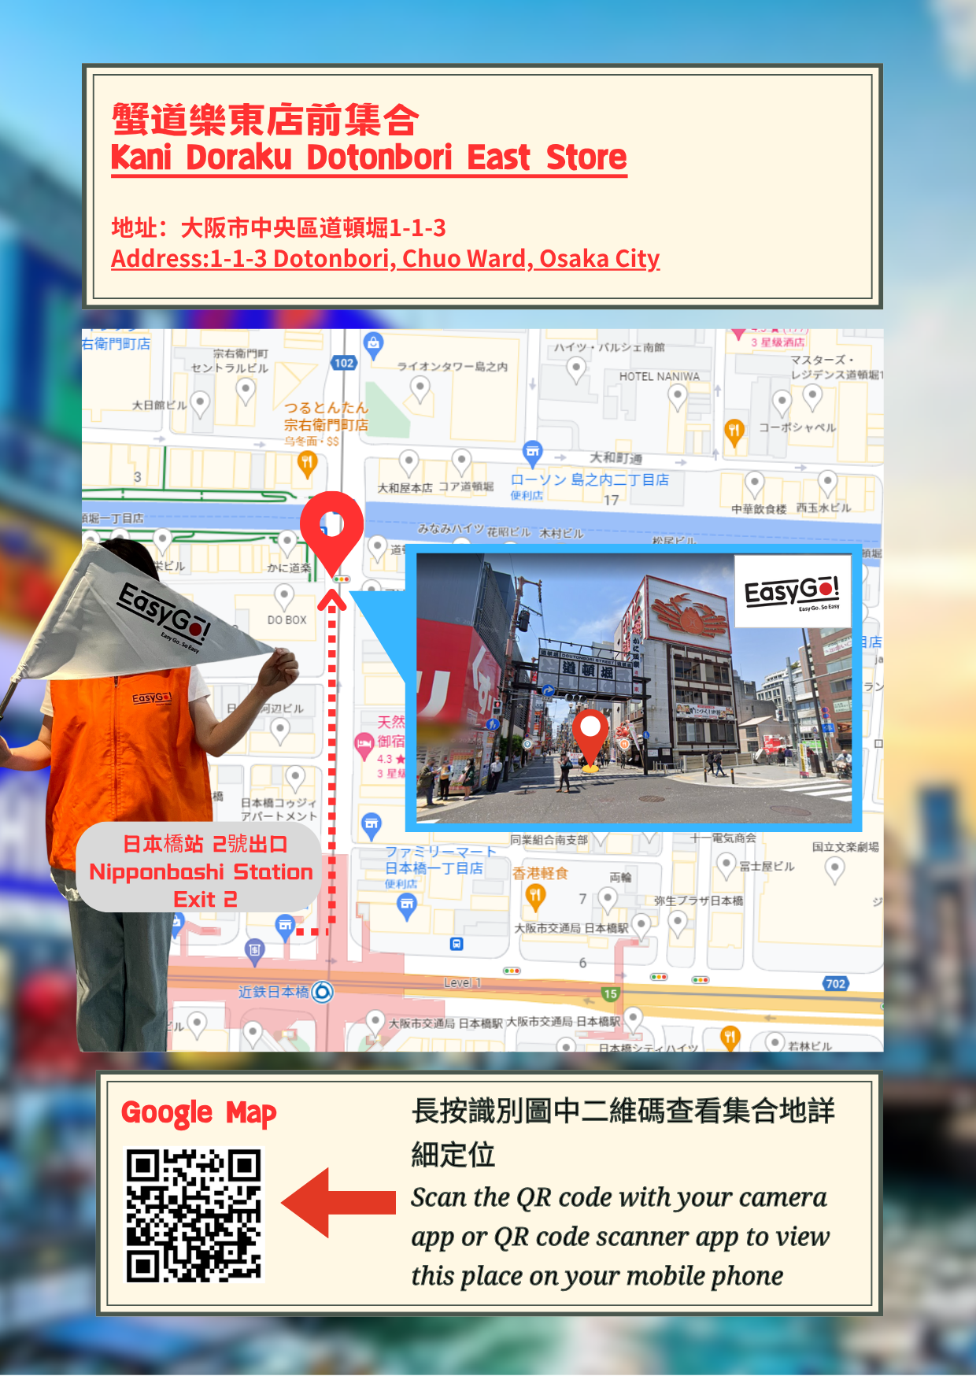This screenshot has height=1376, width=976.
Task: Select the Nipponbashi Station Exit 2 label
Action: pos(201,871)
